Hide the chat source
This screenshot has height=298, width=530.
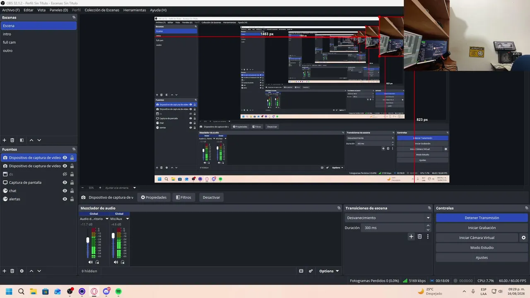click(x=65, y=191)
